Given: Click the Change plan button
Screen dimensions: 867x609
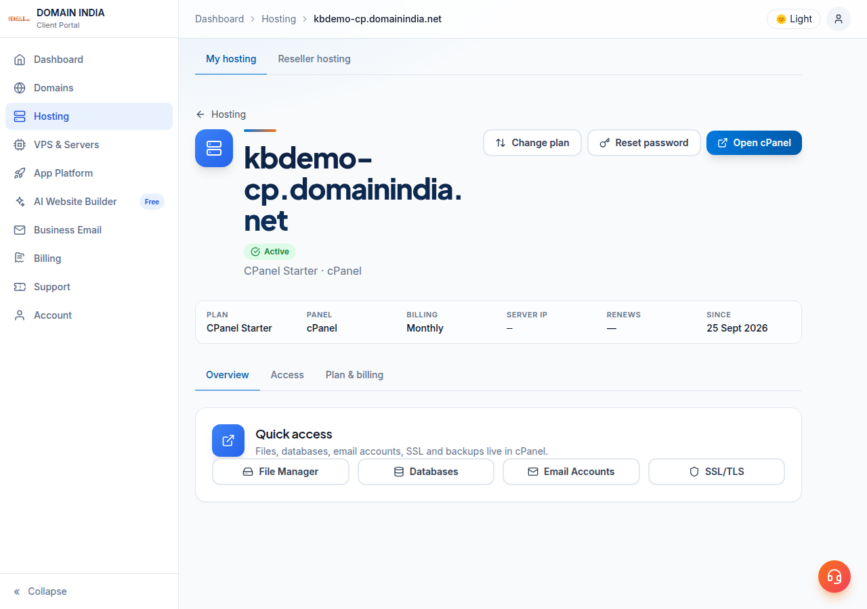Looking at the screenshot, I should coord(532,143).
